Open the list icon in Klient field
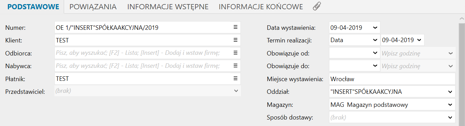The width and height of the screenshot is (465, 126). coord(236,40)
